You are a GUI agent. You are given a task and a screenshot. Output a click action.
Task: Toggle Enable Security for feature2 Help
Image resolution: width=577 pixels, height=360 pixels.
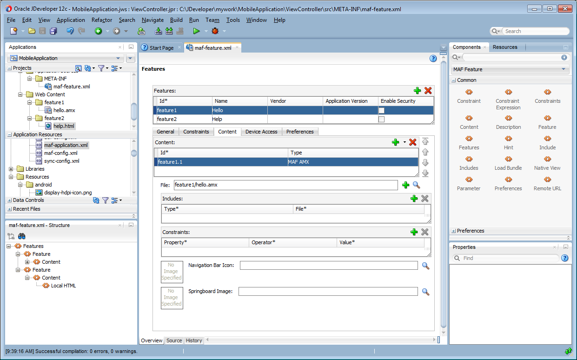[381, 119]
